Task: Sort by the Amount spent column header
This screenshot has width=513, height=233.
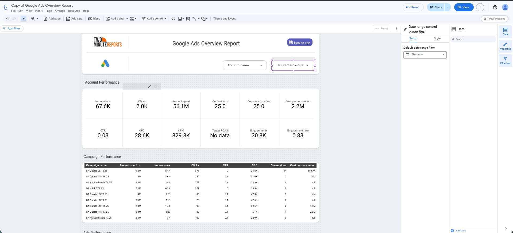Action: [130, 165]
